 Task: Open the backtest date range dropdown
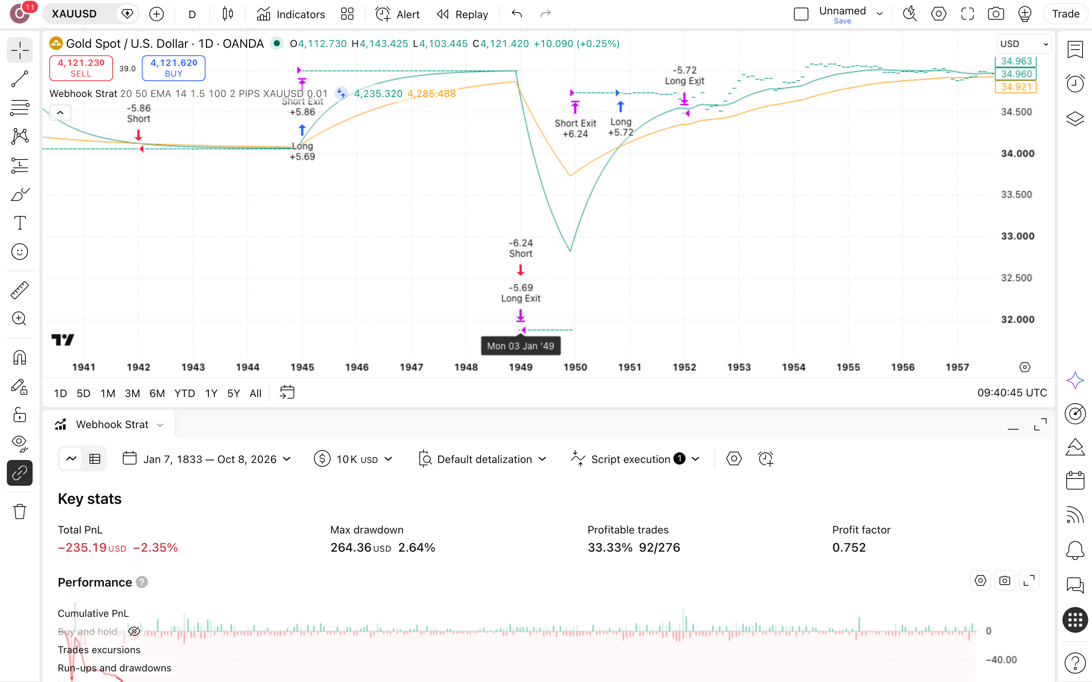[x=207, y=459]
